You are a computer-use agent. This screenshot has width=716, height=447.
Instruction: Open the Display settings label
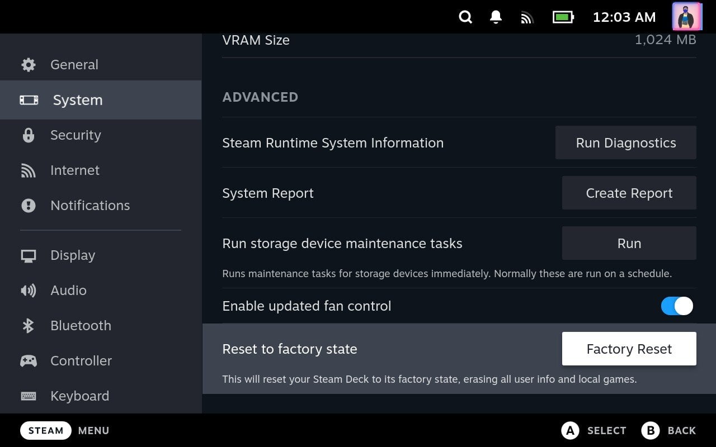point(73,255)
